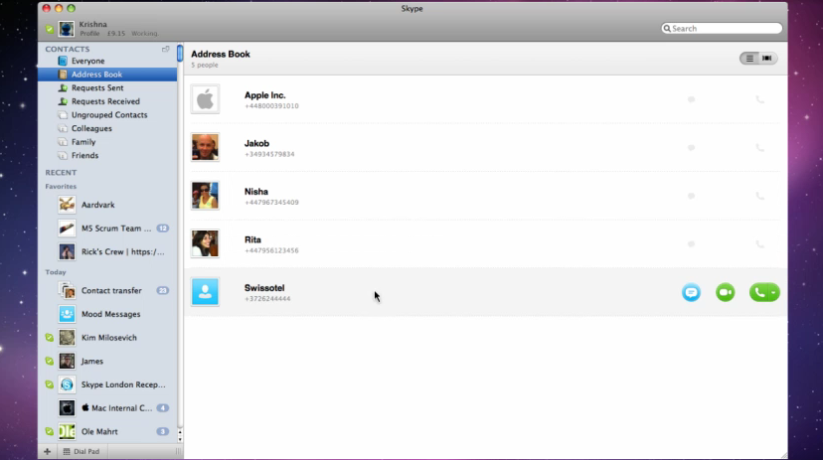This screenshot has height=460, width=823.
Task: Click Ole Mahrt's online status icon
Action: pos(50,431)
